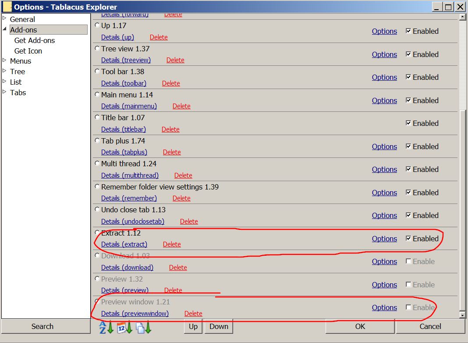
Task: Select radio button for Multi thread 1.24
Action: (97, 163)
